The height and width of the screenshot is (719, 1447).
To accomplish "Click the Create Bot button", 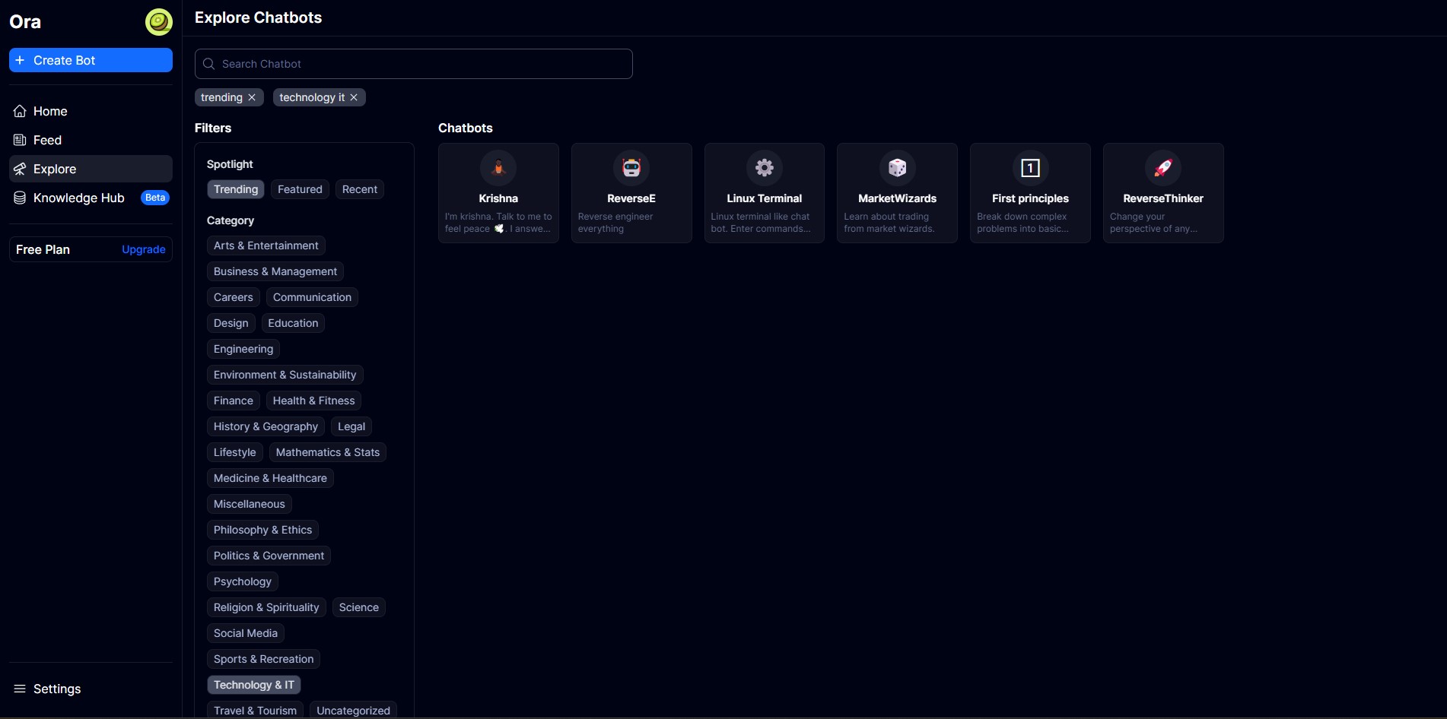I will 91,60.
